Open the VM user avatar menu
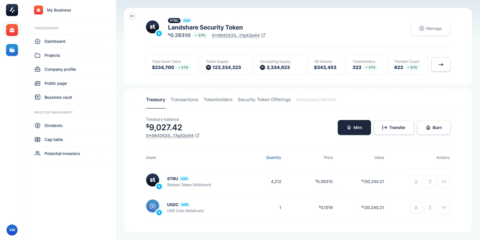Image resolution: width=480 pixels, height=240 pixels. 12,230
